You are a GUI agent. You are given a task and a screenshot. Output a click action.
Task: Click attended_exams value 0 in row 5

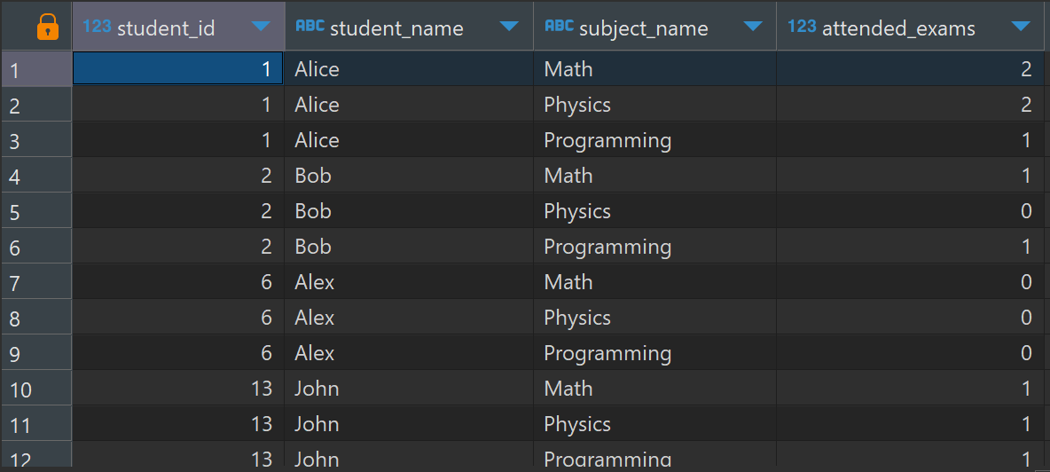point(913,211)
